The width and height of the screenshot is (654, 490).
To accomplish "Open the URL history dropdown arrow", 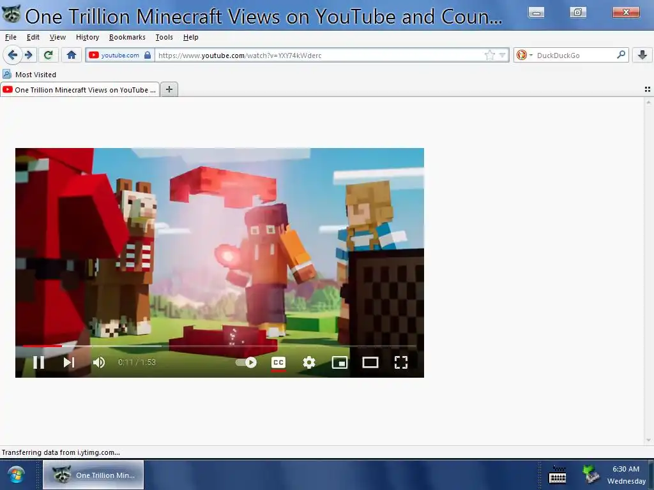I will coord(502,55).
